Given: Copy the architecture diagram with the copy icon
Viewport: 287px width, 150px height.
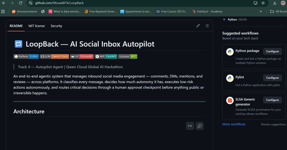Looking at the screenshot, I should pos(199,126).
